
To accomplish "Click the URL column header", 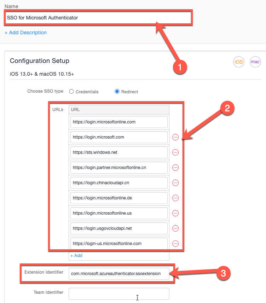I will pos(76,110).
